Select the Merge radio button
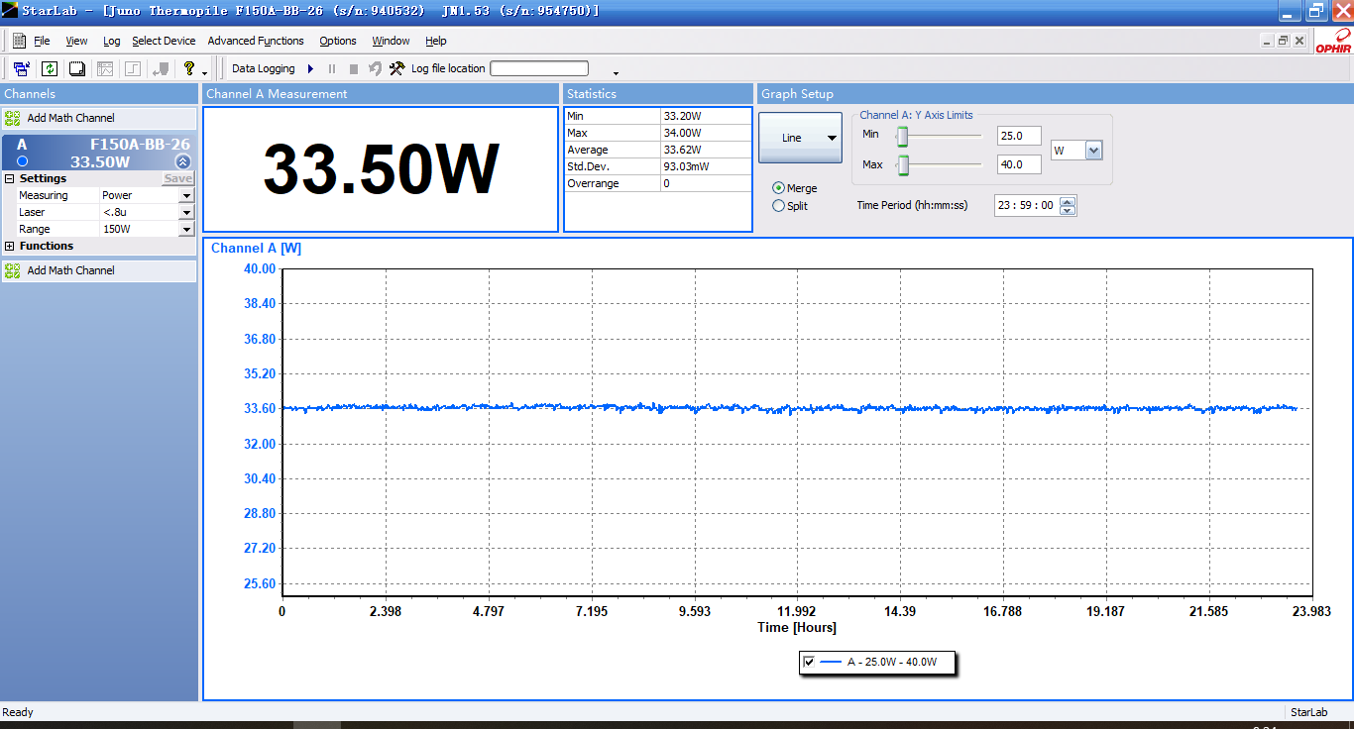 pyautogui.click(x=778, y=188)
